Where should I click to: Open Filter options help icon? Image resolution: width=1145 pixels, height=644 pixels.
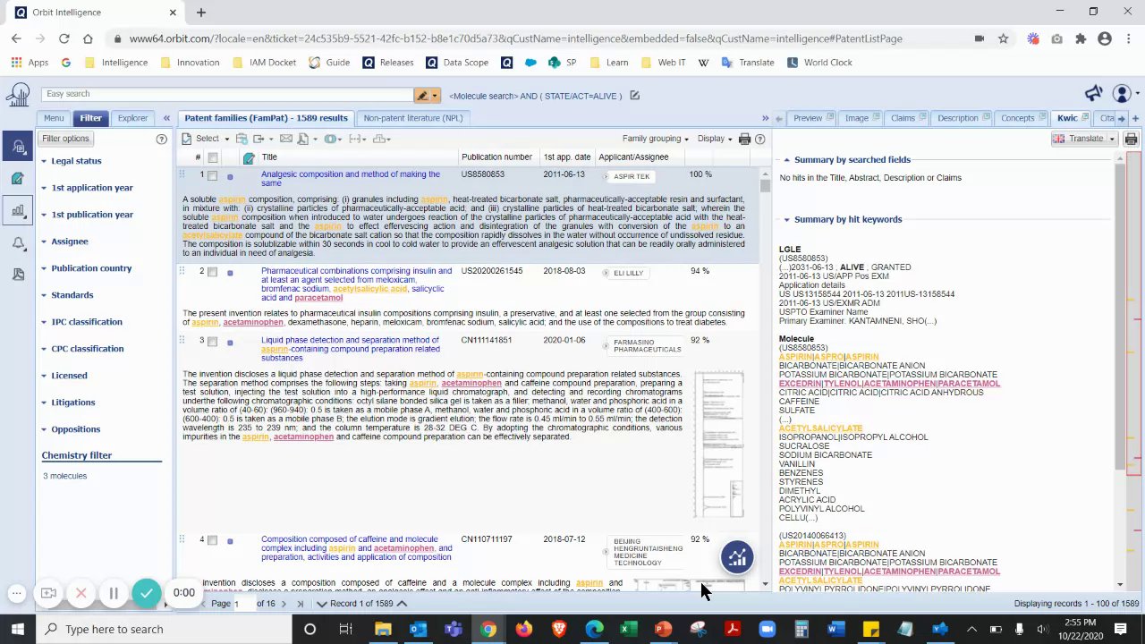162,139
